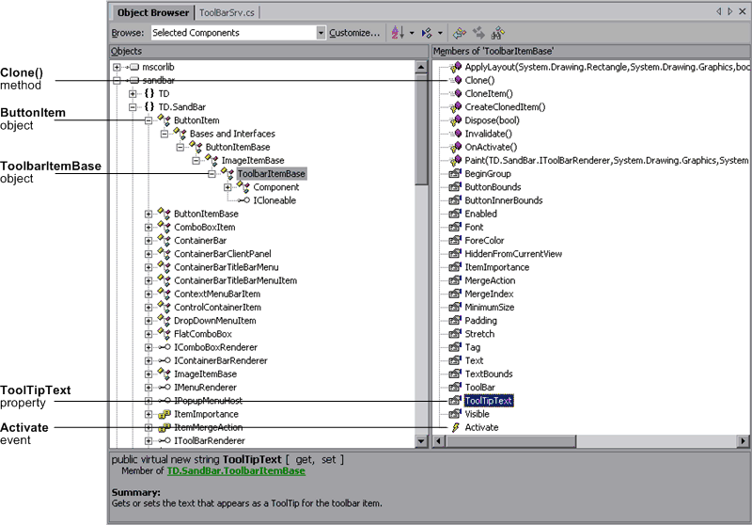Click the interface icon beside ICloneable
This screenshot has height=525, width=752.
pyautogui.click(x=244, y=200)
